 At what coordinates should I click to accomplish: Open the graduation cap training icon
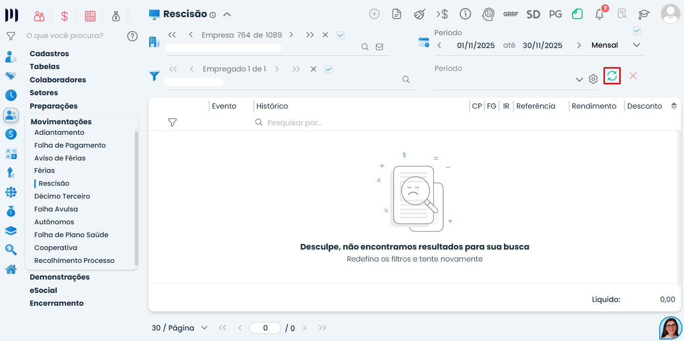(644, 14)
